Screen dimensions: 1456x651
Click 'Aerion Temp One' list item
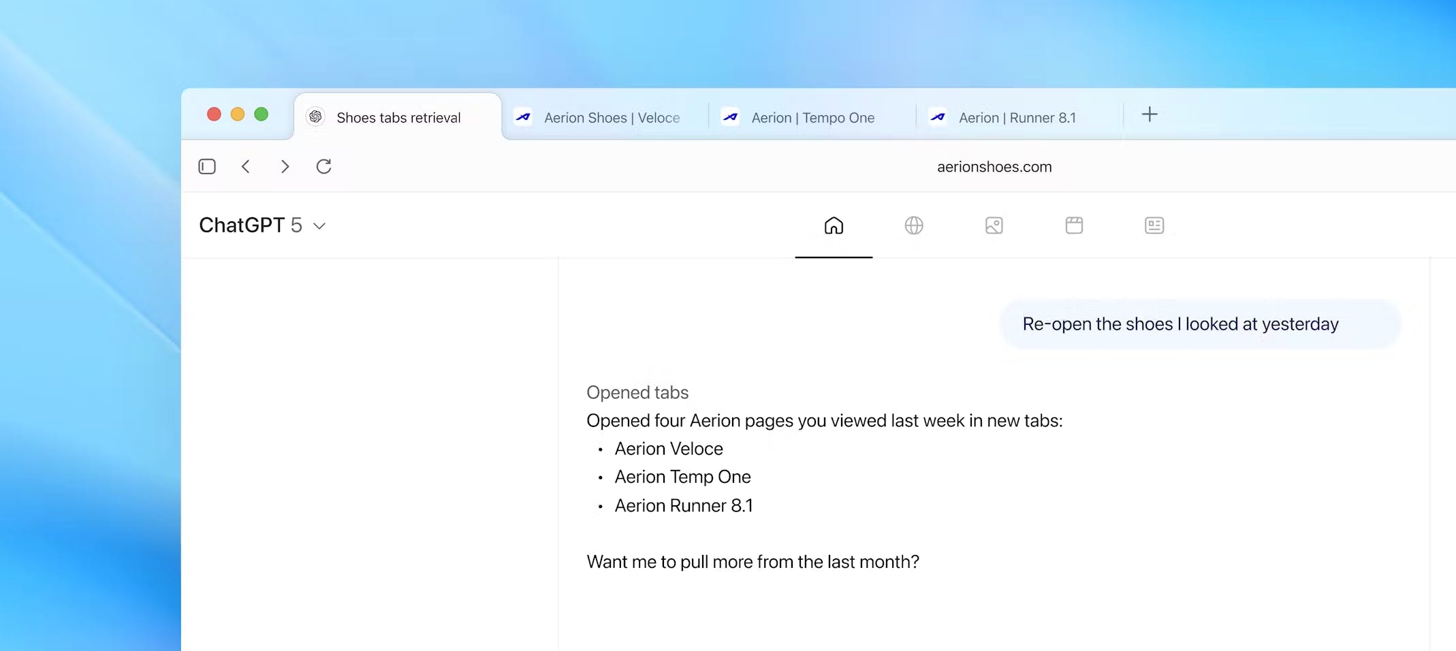click(682, 477)
